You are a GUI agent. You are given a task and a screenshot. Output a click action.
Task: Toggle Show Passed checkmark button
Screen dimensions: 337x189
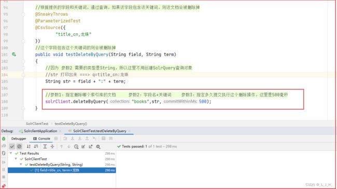[12, 146]
